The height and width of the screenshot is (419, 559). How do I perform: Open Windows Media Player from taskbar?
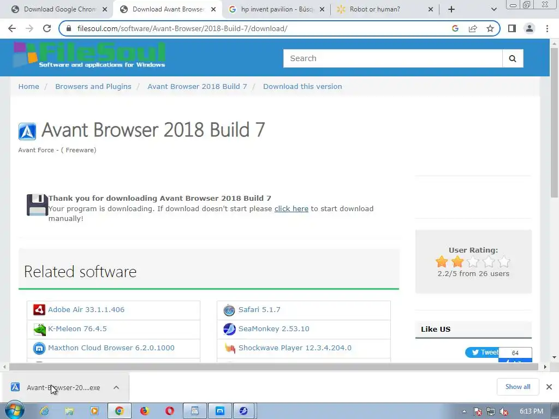coord(94,411)
